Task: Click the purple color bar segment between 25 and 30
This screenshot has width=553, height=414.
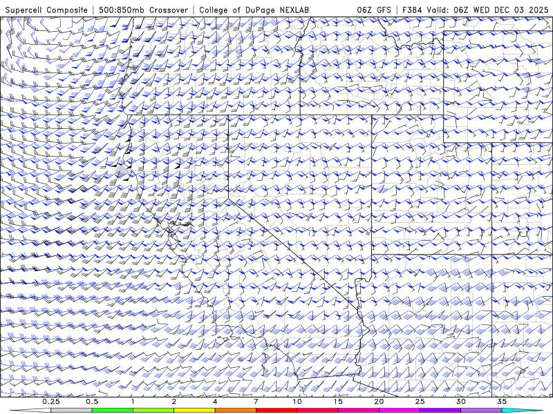Action: 440,411
